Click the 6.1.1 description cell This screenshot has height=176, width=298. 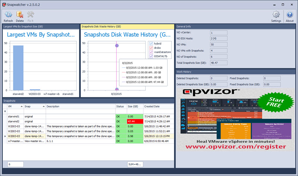pyautogui.click(x=80, y=141)
